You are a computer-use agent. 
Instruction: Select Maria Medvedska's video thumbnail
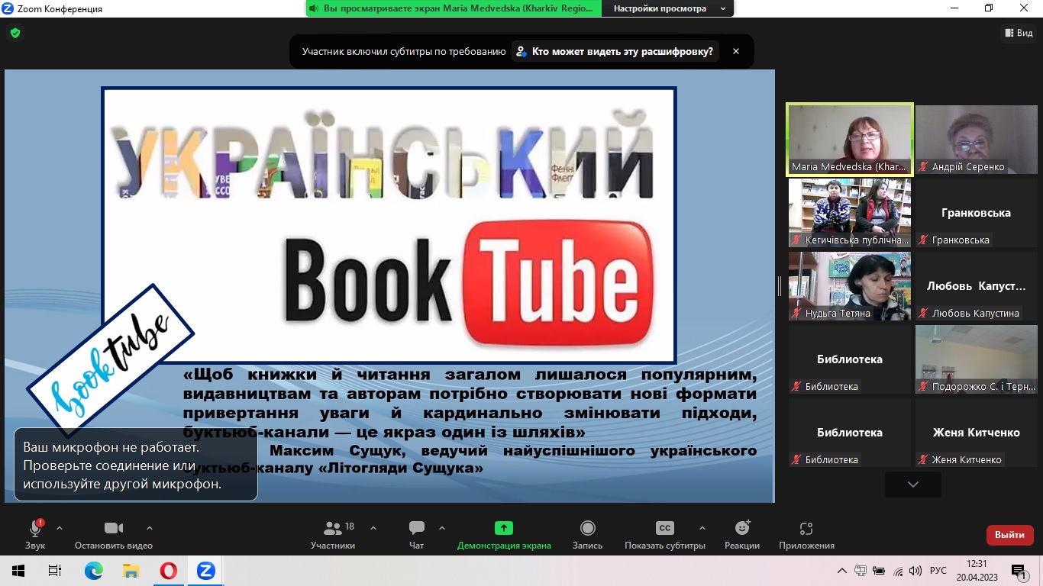(x=850, y=140)
